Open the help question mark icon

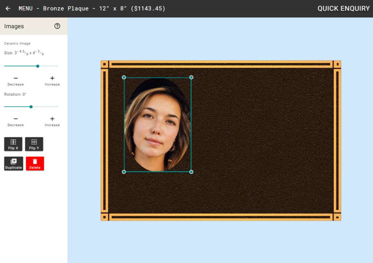57,26
